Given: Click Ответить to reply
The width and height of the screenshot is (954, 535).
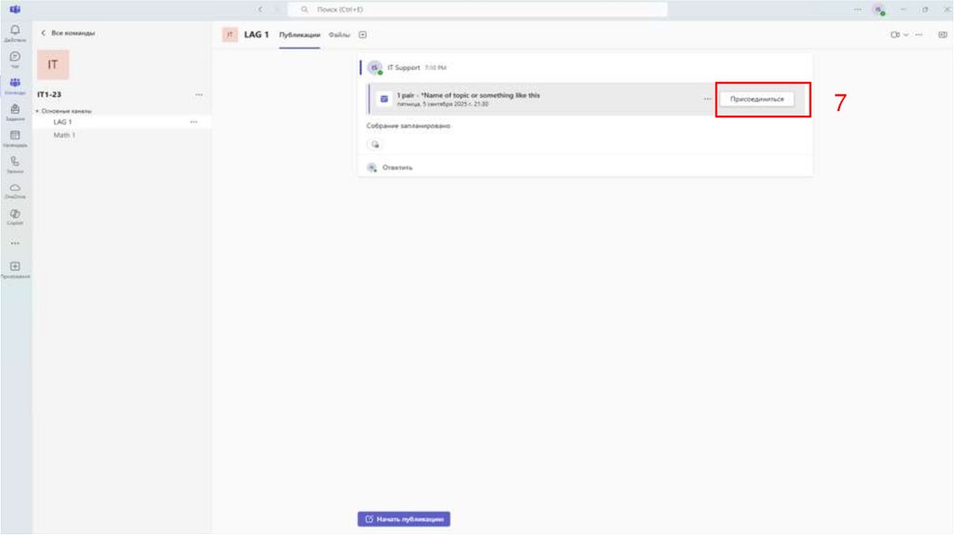Looking at the screenshot, I should tap(397, 168).
